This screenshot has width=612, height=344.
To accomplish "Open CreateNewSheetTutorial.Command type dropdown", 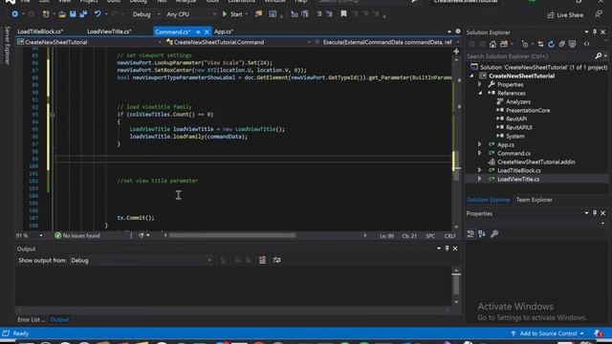I will 238,42.
